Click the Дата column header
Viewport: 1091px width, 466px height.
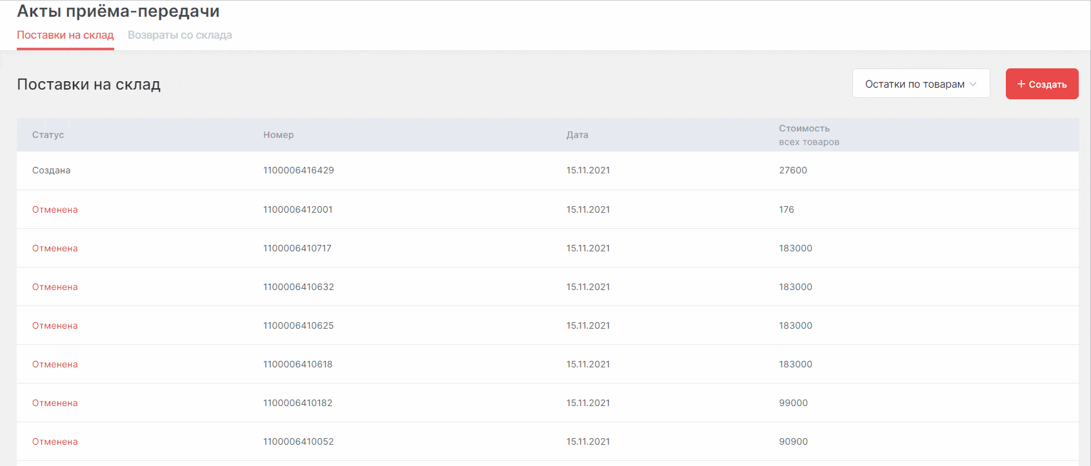tap(577, 135)
